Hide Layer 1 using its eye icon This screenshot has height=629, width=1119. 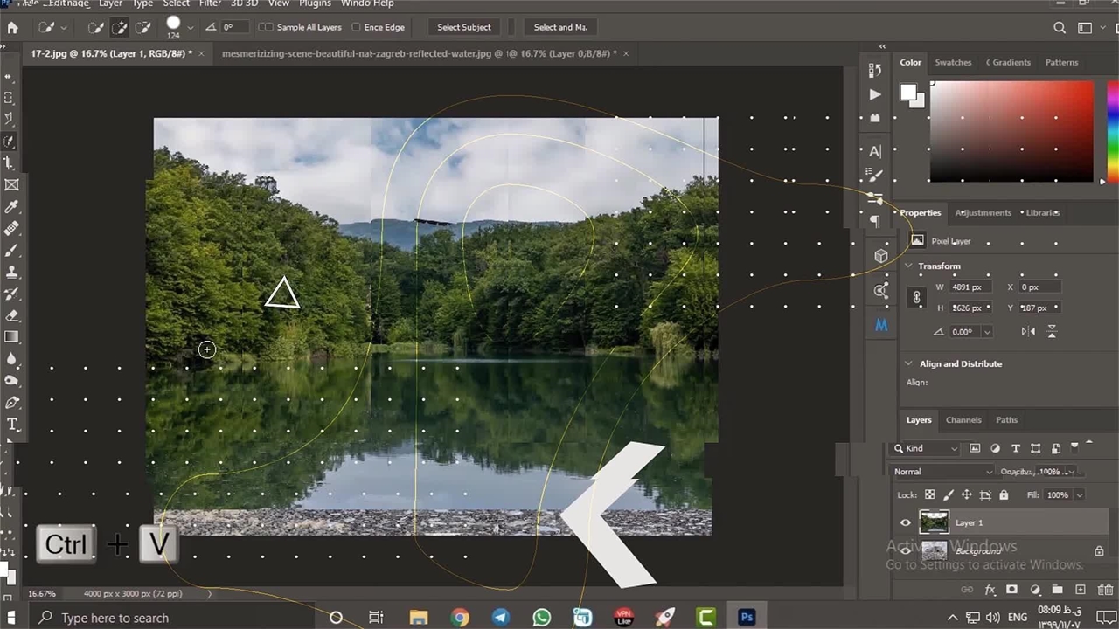(906, 522)
